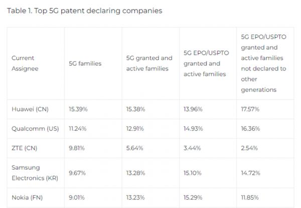This screenshot has height=208, width=301.
Task: Click the Qualcomm (US) row label
Action: (x=35, y=128)
